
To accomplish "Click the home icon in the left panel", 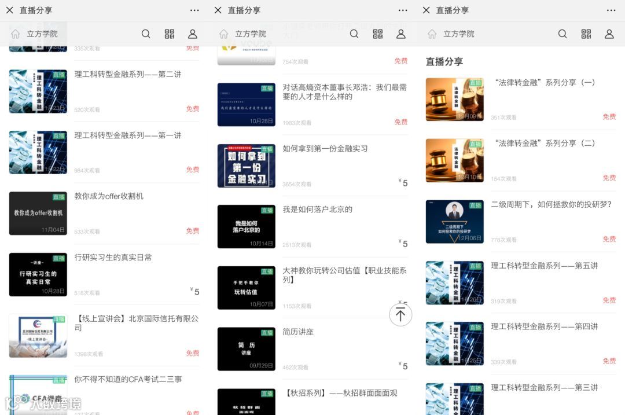I will [x=15, y=34].
